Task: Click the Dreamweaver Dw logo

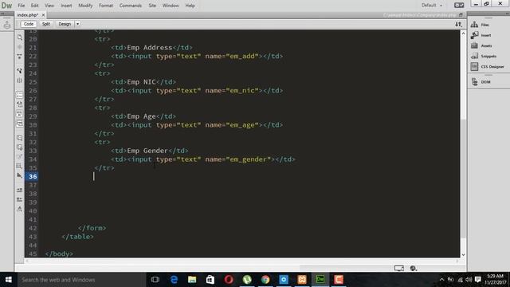Action: 6,6
